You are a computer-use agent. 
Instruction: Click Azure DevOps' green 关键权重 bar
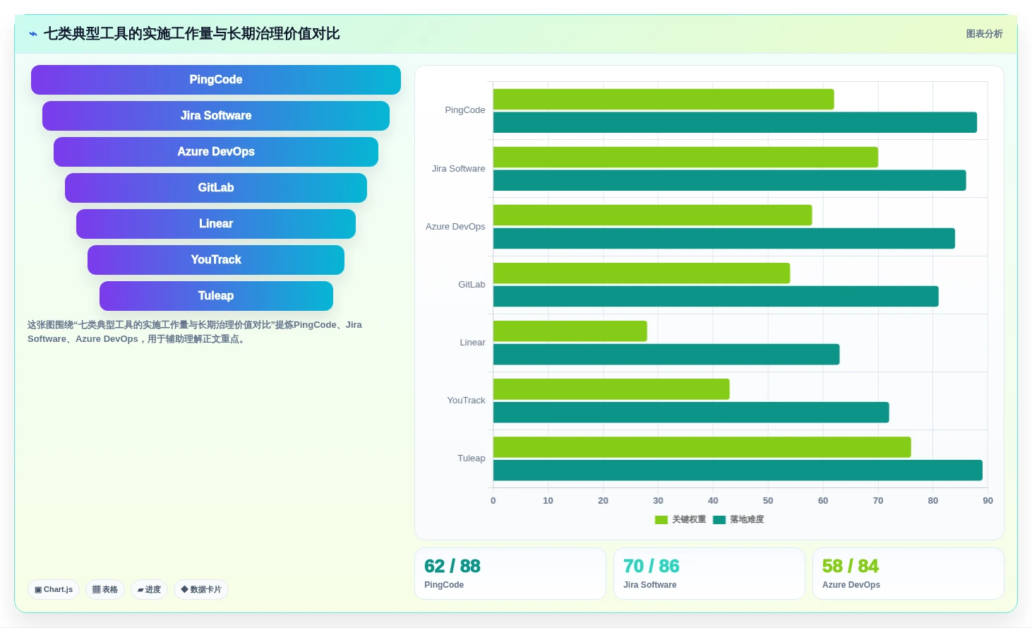tap(653, 215)
